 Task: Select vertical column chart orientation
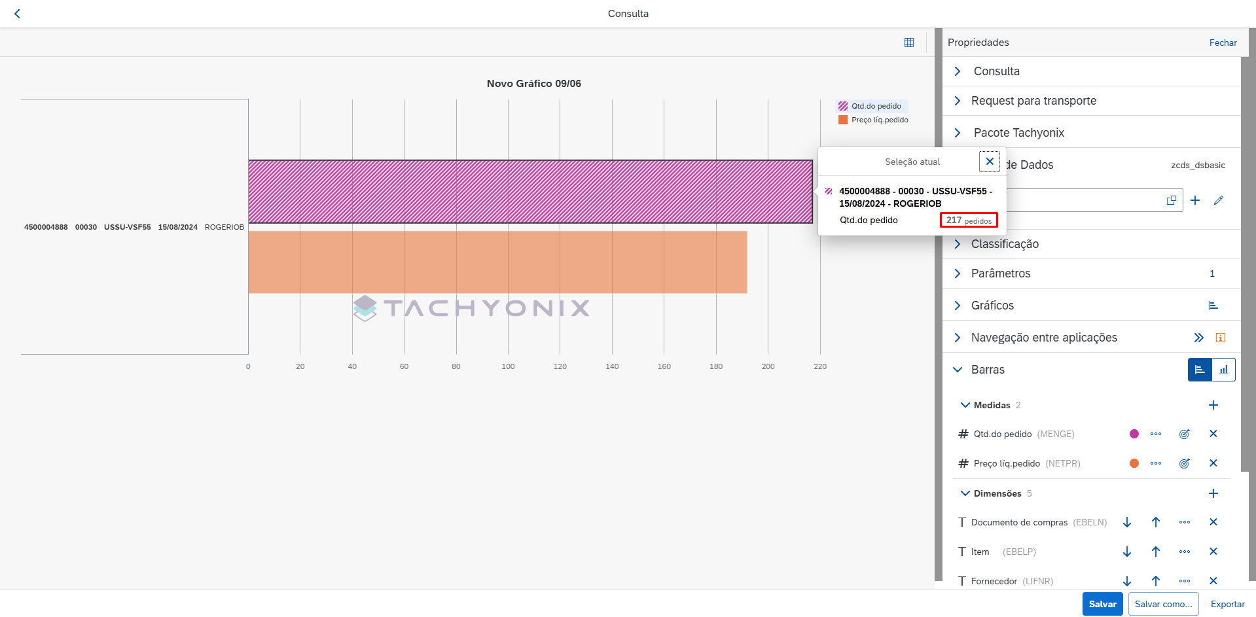[1223, 370]
